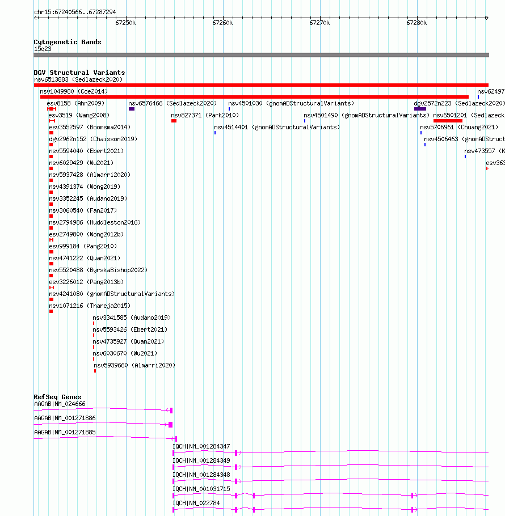505x516 pixels.
Task: Click the nsv827371 red variant block
Action: 174,121
